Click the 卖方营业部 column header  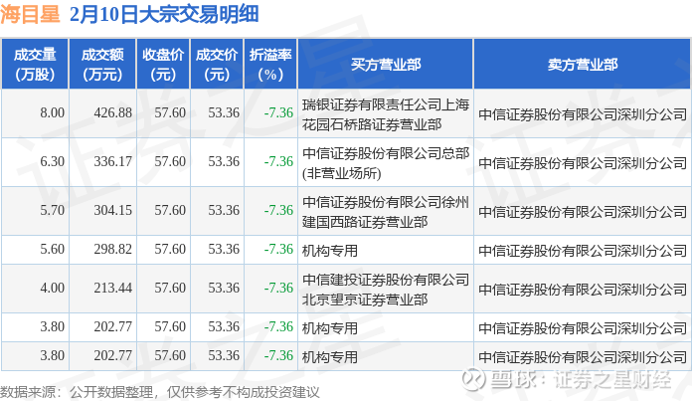(x=583, y=65)
